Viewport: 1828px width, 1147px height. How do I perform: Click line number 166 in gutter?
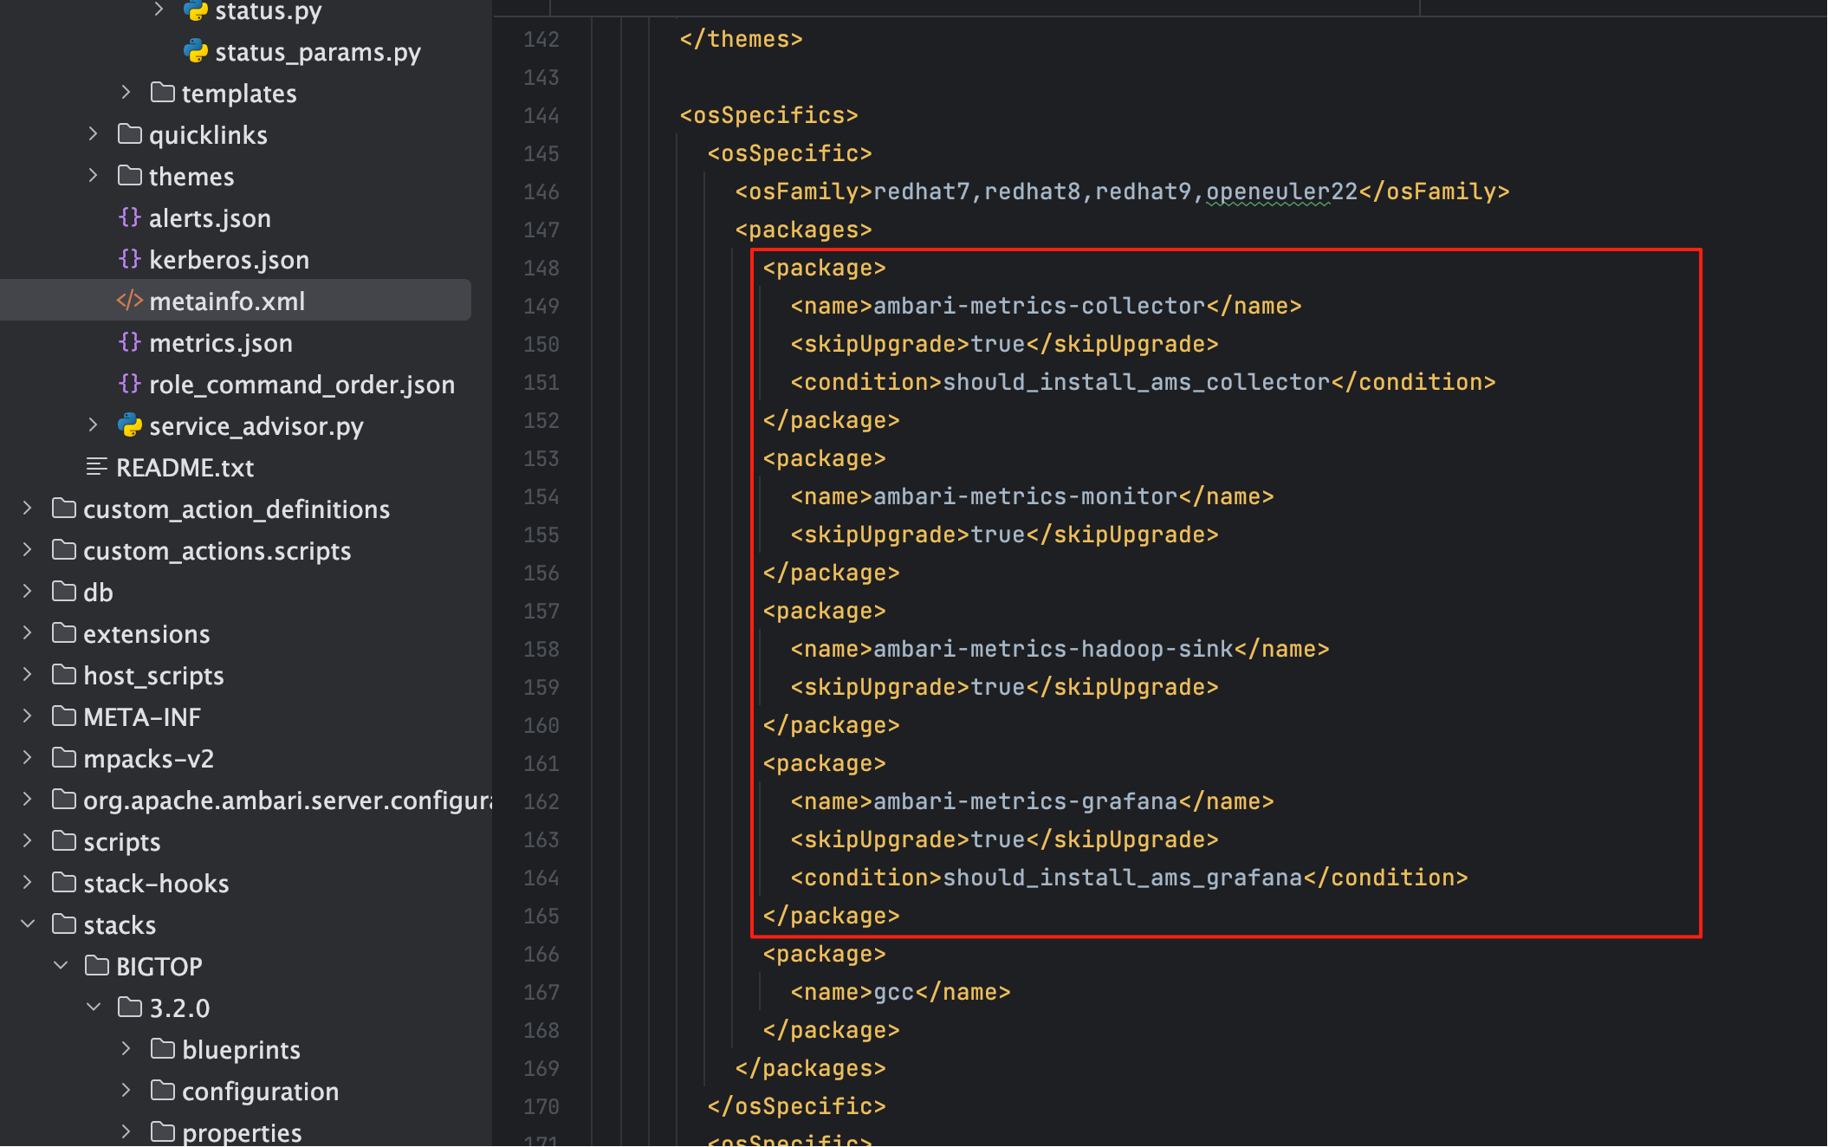tap(541, 955)
